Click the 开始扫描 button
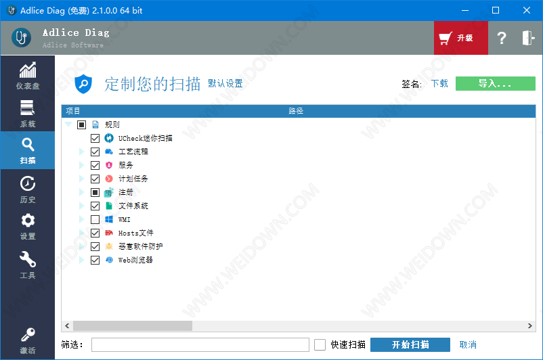The width and height of the screenshot is (543, 360). point(410,344)
